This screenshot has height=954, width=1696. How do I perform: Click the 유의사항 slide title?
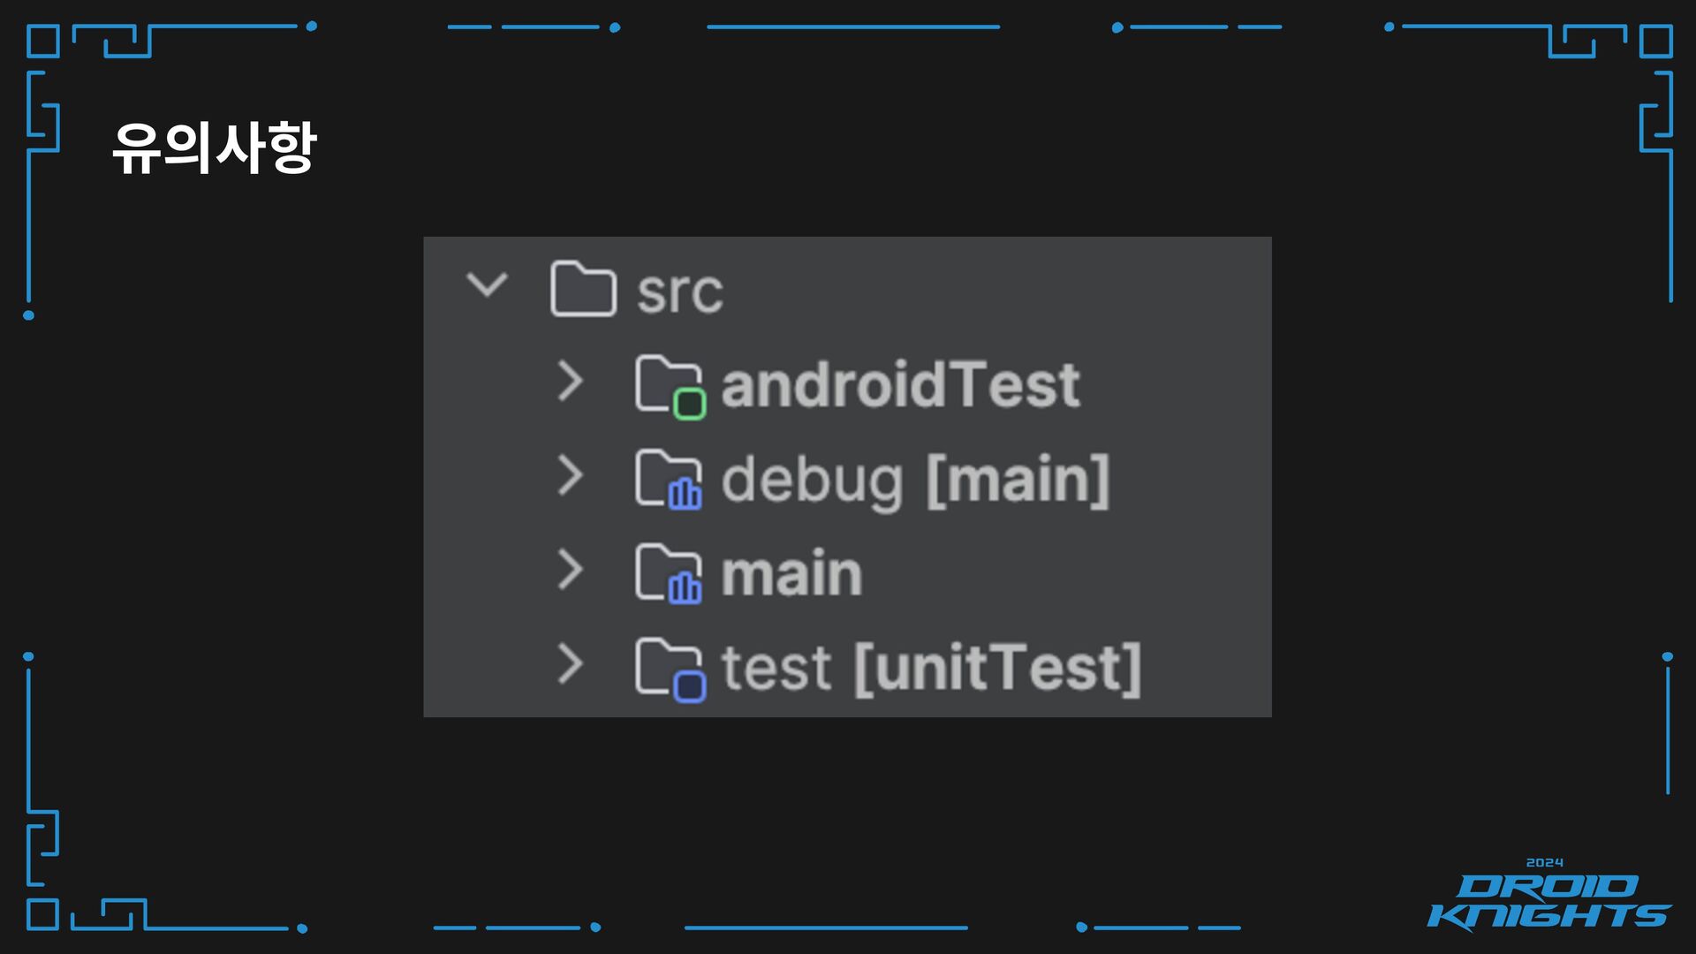(x=214, y=148)
